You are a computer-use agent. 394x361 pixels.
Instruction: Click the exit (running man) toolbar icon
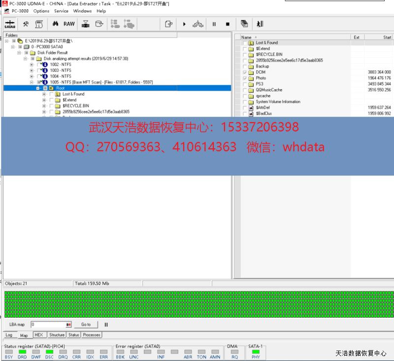[x=260, y=24]
